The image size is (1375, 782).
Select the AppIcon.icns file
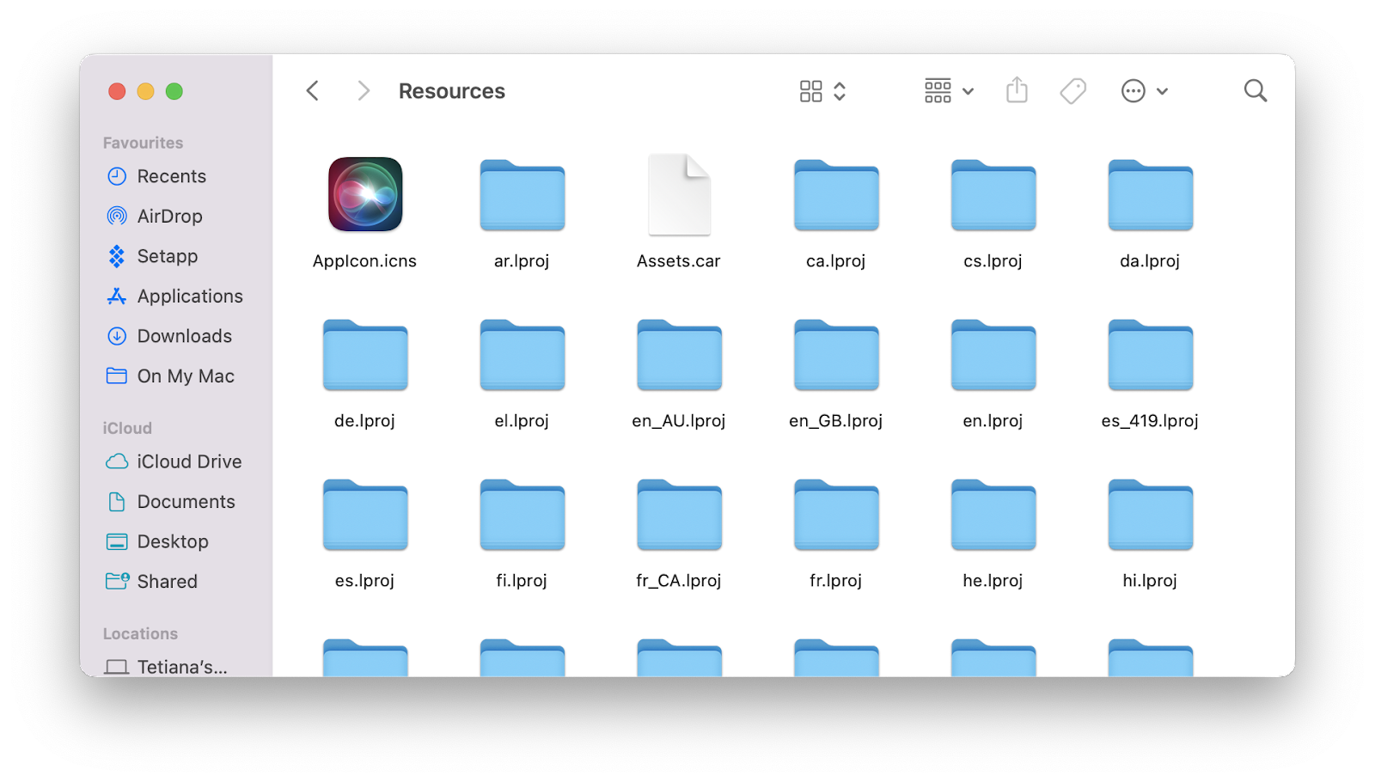point(364,195)
